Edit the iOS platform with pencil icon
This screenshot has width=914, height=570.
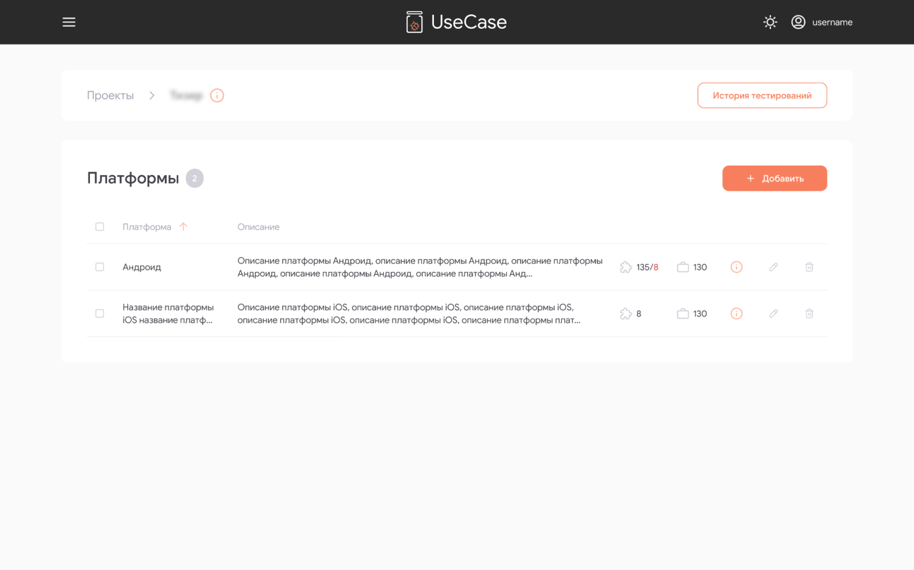coord(773,314)
